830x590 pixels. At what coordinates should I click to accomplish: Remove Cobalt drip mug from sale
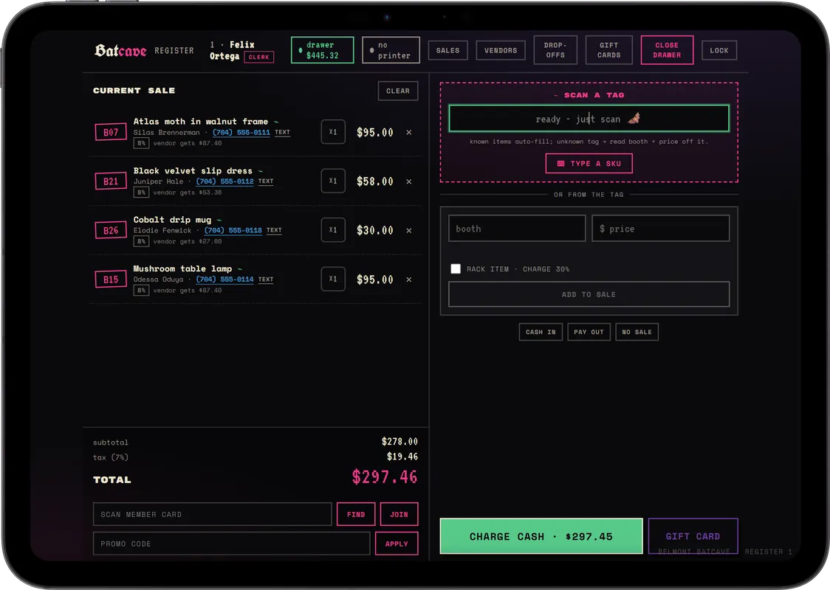tap(408, 231)
